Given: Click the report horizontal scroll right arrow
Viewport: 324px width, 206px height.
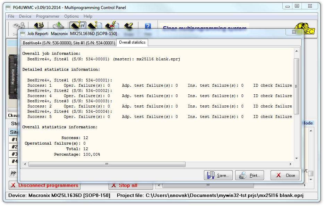Looking at the screenshot, I should point(291,164).
